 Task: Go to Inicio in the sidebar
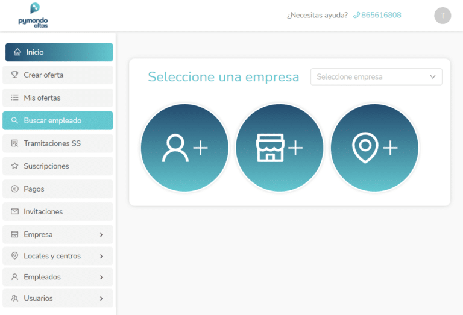pyautogui.click(x=59, y=52)
